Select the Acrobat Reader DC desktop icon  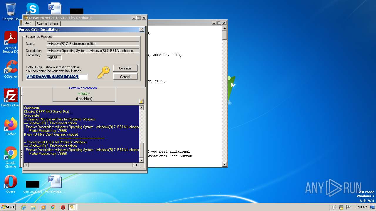tap(11, 42)
